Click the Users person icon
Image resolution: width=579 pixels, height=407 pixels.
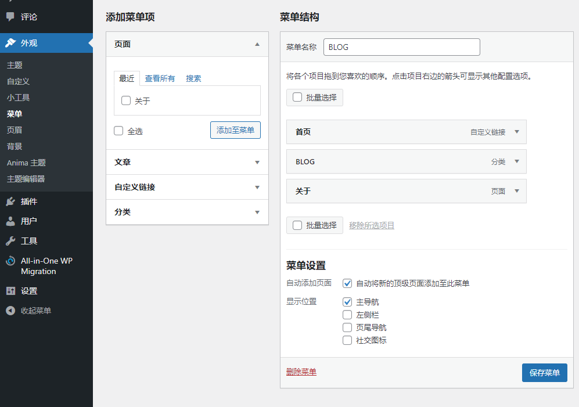(x=10, y=221)
